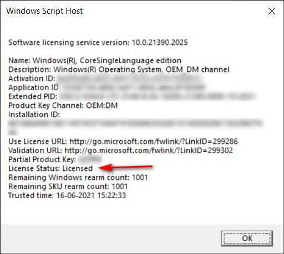Click the Trusted time 16-06-2021 line
The height and width of the screenshot is (254, 284).
67,195
